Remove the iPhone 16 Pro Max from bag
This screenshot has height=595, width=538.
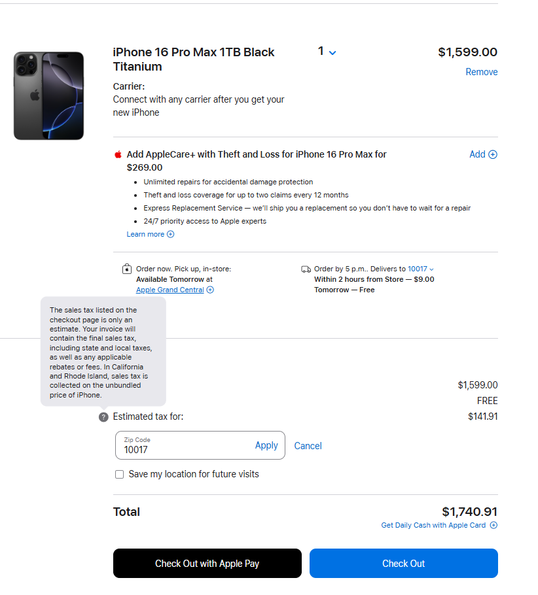tap(481, 72)
